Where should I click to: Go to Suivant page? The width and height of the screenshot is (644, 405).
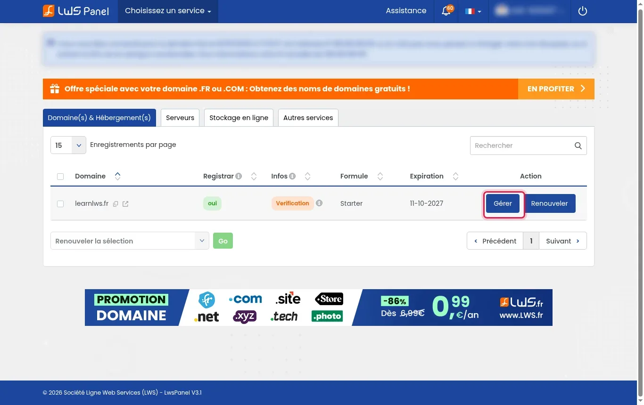click(x=563, y=241)
